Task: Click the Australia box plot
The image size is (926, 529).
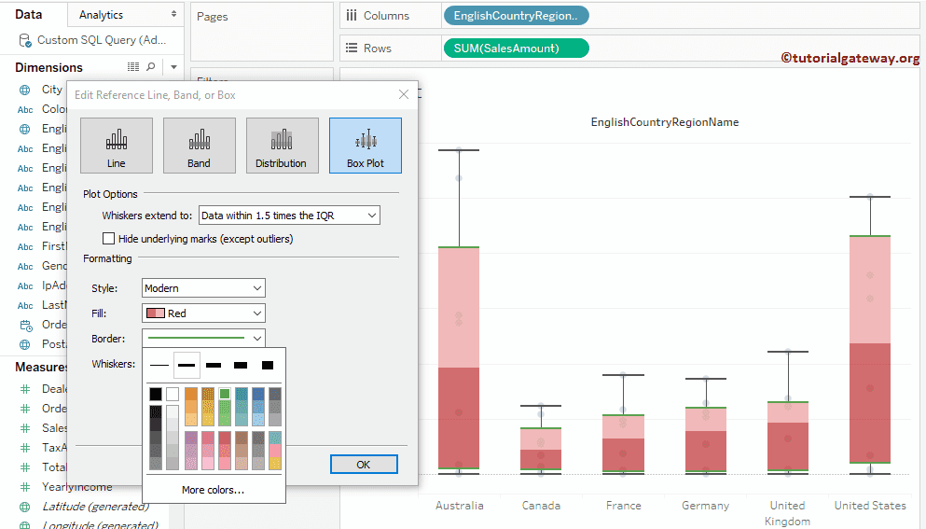Action: [x=459, y=357]
